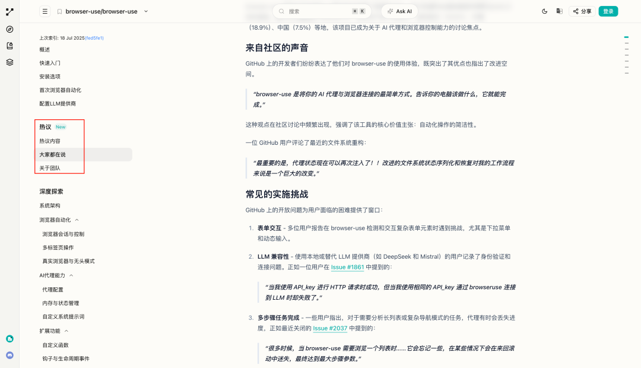Click the teal feedback robot icon
Screen dimensions: 641x368
tap(9, 338)
